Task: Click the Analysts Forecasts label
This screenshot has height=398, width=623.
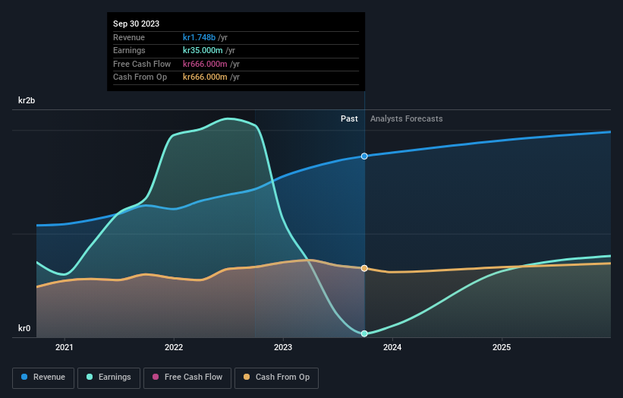Action: (x=407, y=119)
